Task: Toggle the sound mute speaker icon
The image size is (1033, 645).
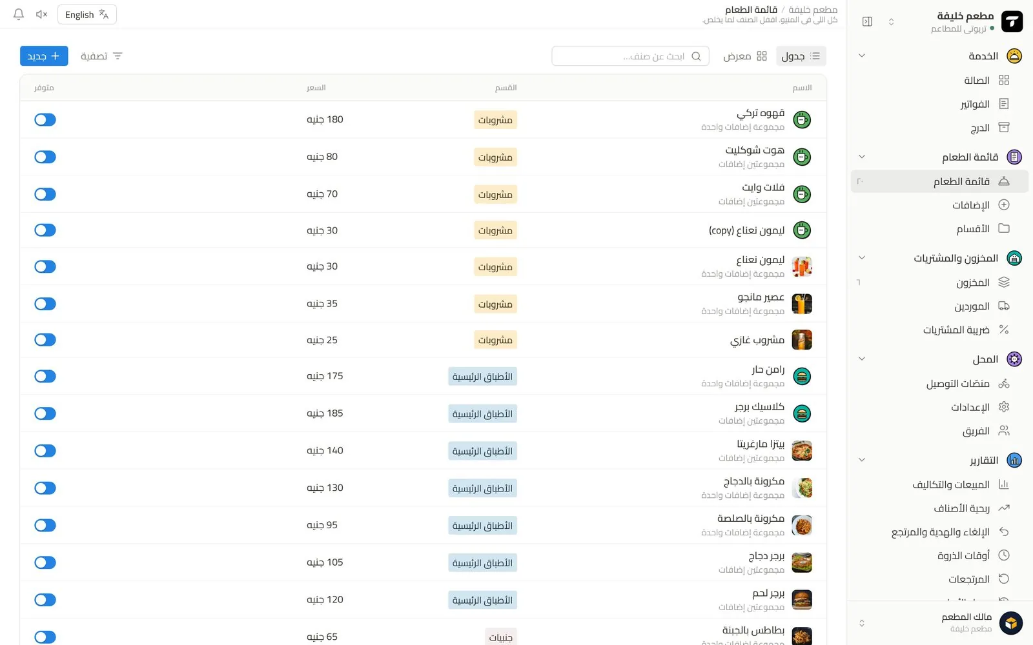Action: click(41, 14)
